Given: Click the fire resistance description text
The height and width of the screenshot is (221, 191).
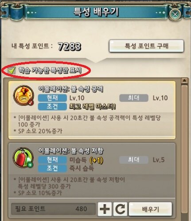Looking at the screenshot, I should tap(70, 186).
